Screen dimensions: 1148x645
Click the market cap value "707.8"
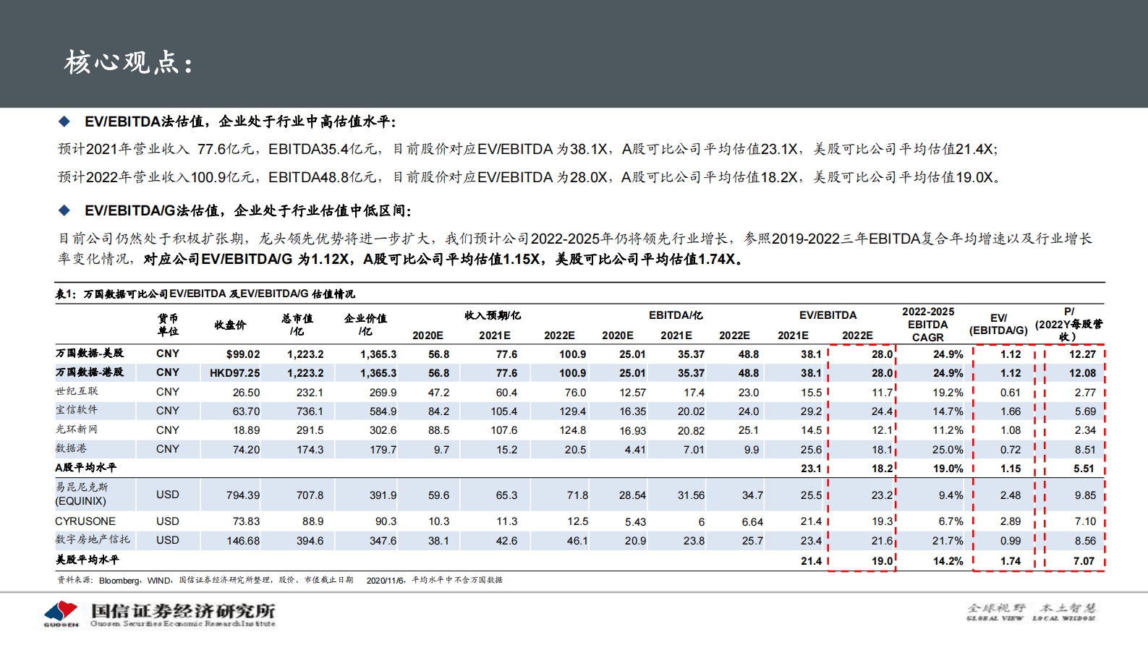pyautogui.click(x=310, y=495)
